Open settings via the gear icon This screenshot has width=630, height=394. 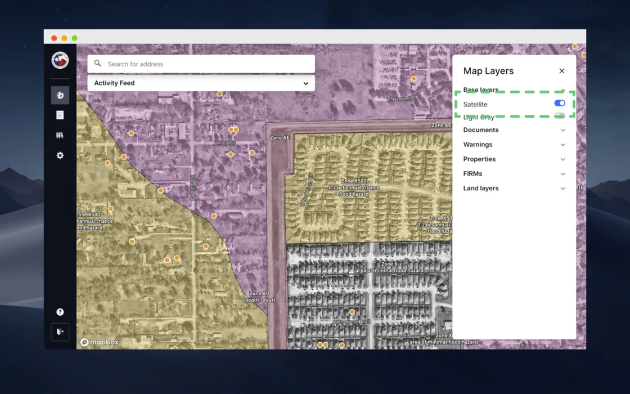[x=60, y=155]
